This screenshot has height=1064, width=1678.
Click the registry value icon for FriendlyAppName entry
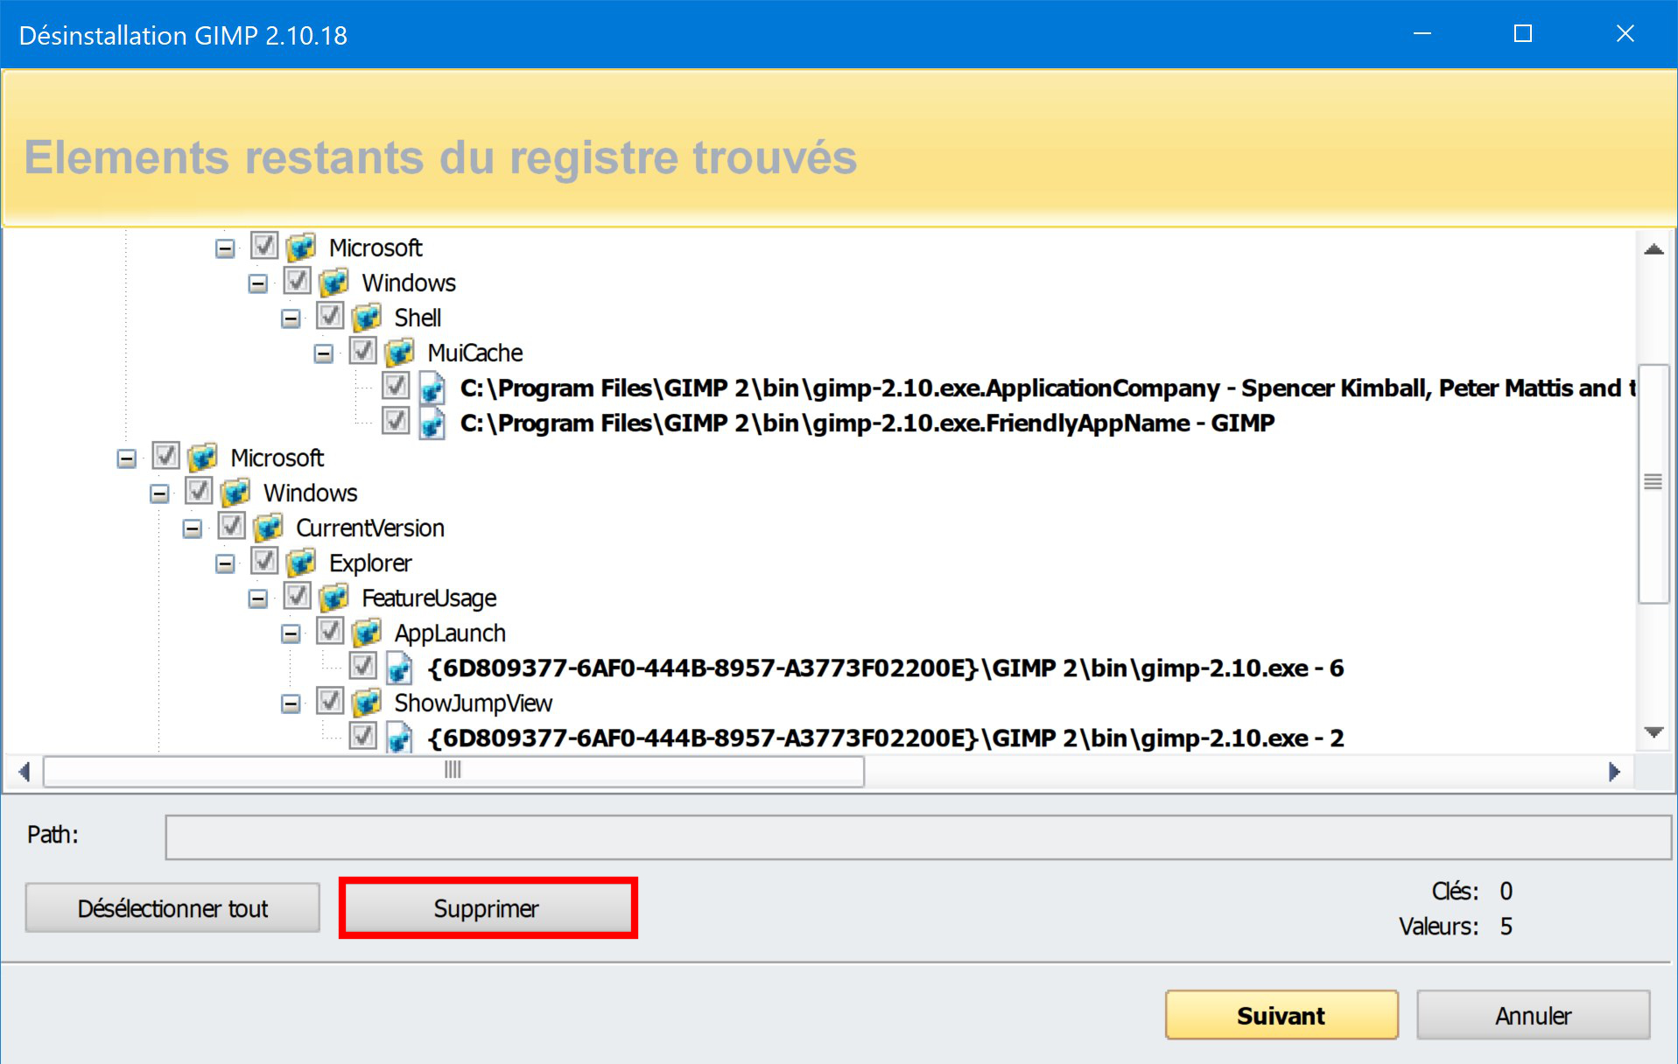(432, 423)
